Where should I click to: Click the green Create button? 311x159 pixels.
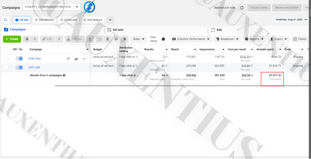coord(12,39)
